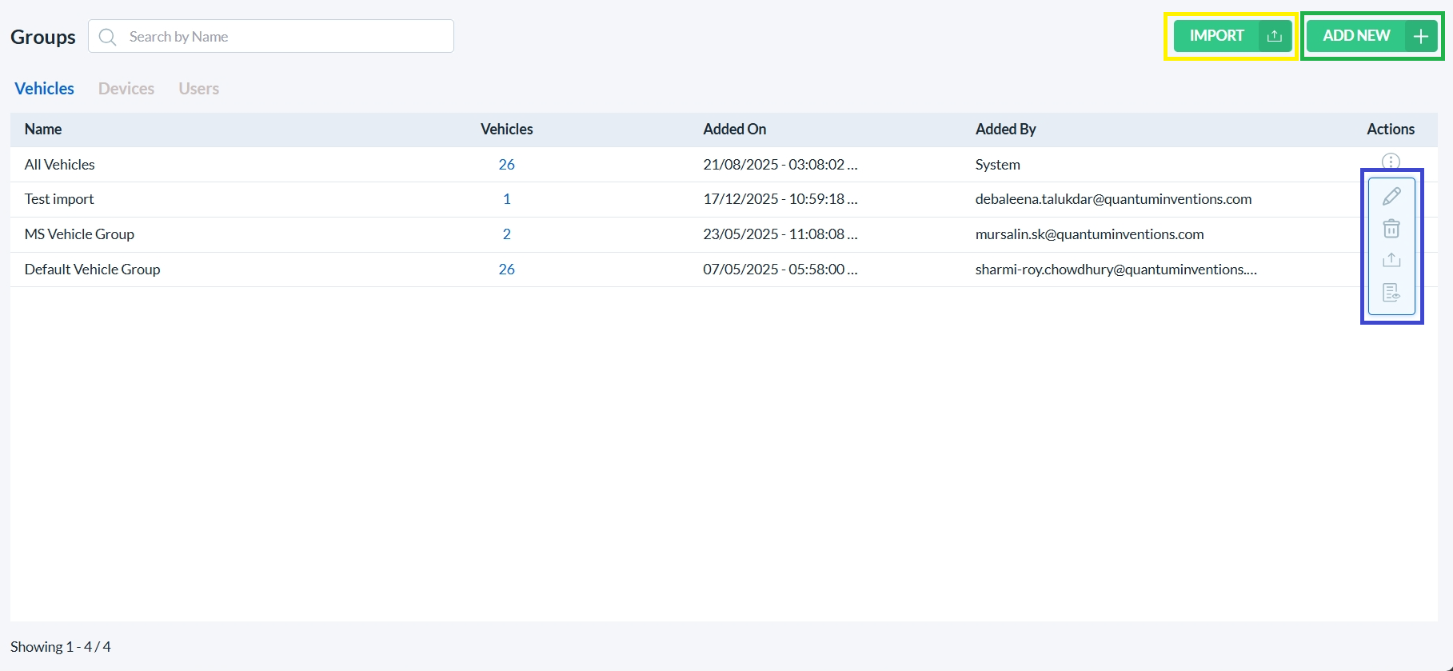Switch to the Devices tab

click(126, 89)
